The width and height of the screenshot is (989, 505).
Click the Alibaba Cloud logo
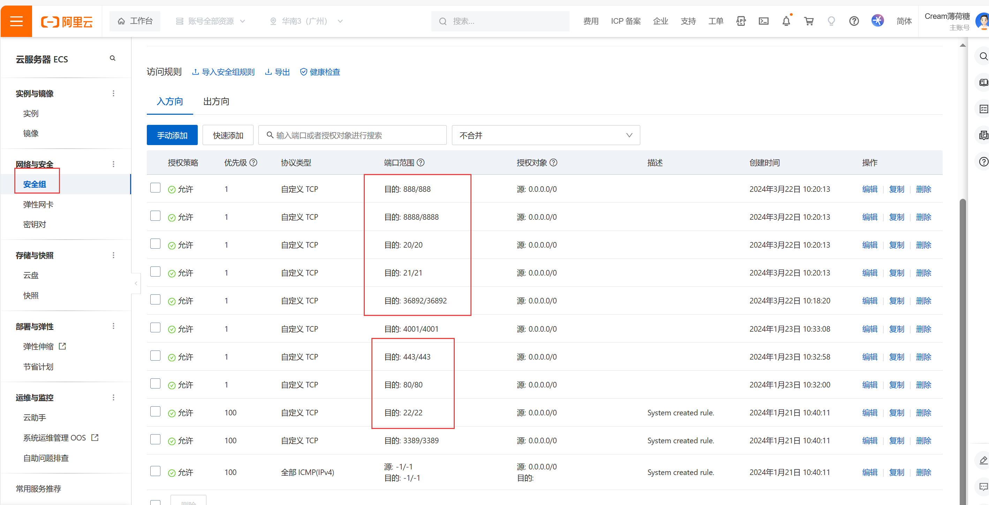click(67, 22)
